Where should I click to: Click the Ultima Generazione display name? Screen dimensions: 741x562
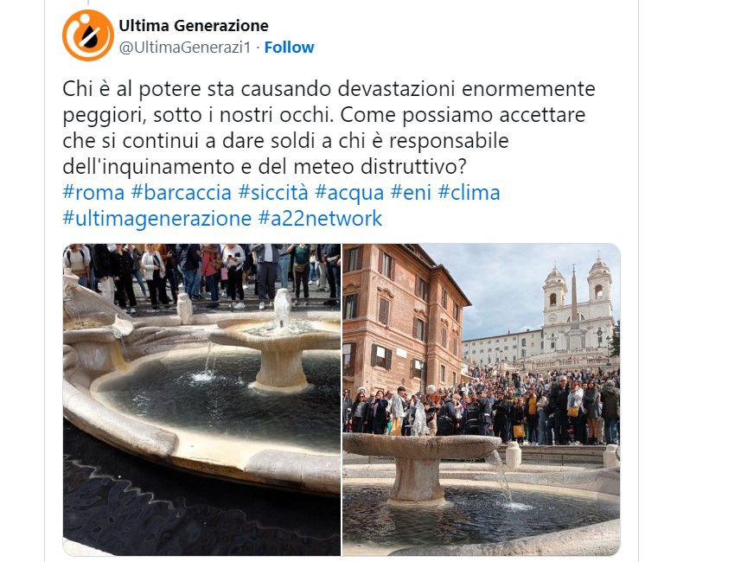pyautogui.click(x=194, y=26)
